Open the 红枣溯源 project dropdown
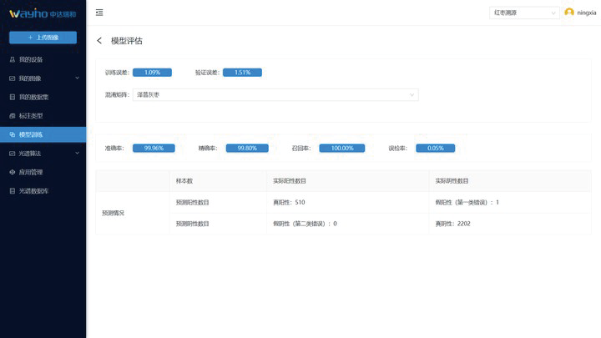Screen dimensions: 601x338 [x=524, y=13]
